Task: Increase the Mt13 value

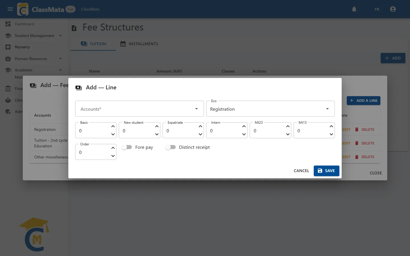Action: [x=331, y=126]
